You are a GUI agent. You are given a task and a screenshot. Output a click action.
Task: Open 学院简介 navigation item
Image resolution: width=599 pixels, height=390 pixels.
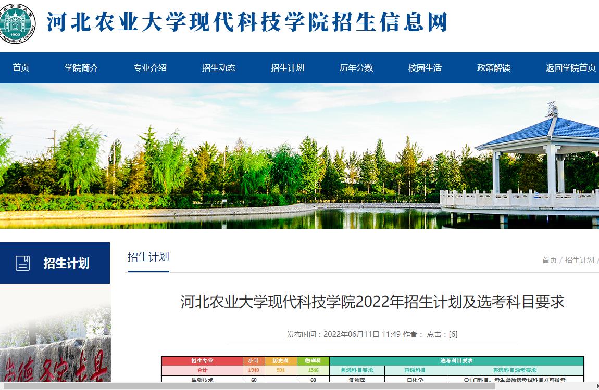(x=81, y=68)
